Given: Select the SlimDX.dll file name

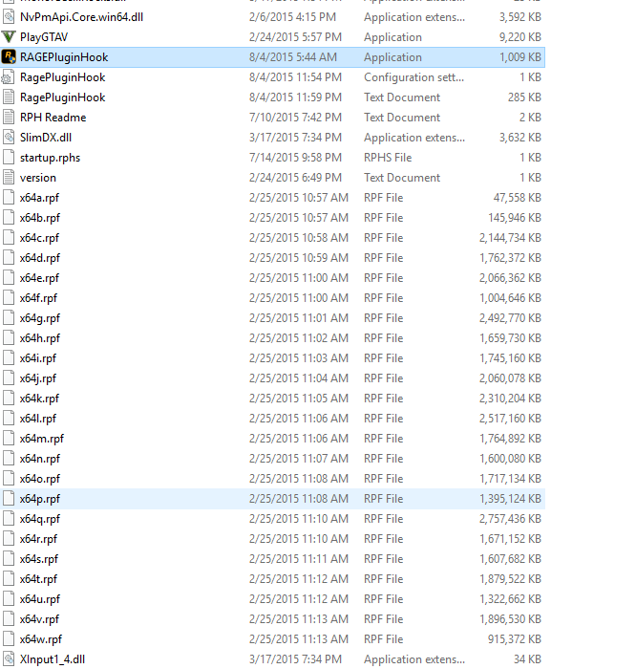Looking at the screenshot, I should click(x=46, y=138).
